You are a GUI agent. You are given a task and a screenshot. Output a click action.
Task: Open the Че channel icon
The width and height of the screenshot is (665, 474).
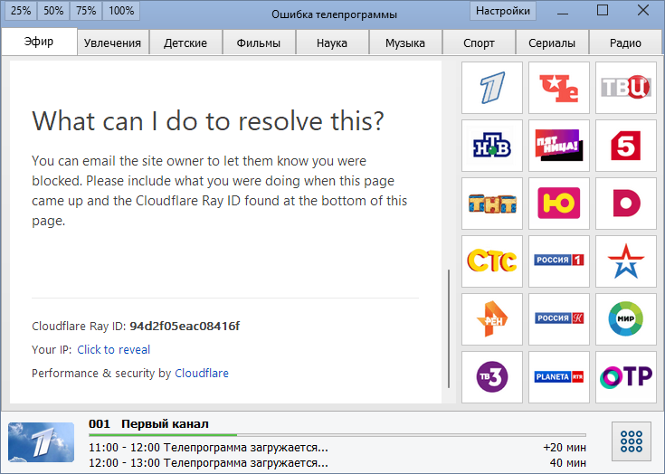559,88
